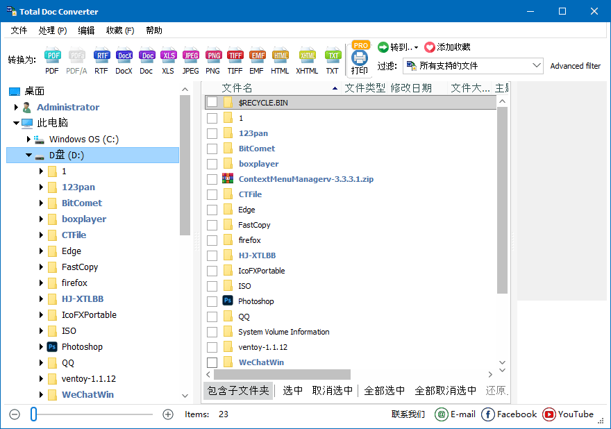Choose PNG conversion icon

coord(213,56)
